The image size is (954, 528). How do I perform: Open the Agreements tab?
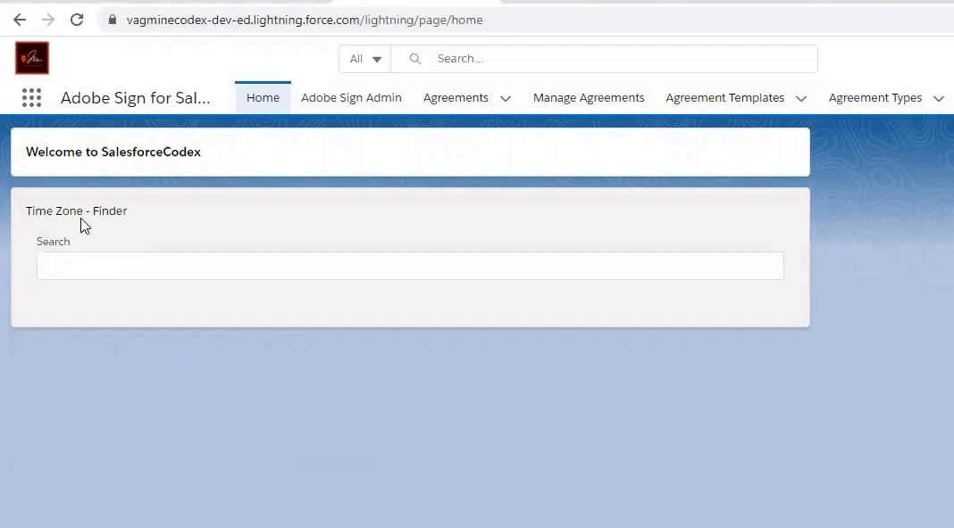456,98
